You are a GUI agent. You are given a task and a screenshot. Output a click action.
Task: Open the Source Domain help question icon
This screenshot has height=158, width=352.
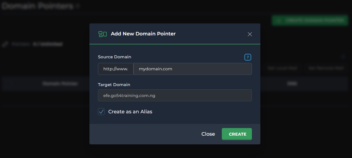tap(248, 57)
